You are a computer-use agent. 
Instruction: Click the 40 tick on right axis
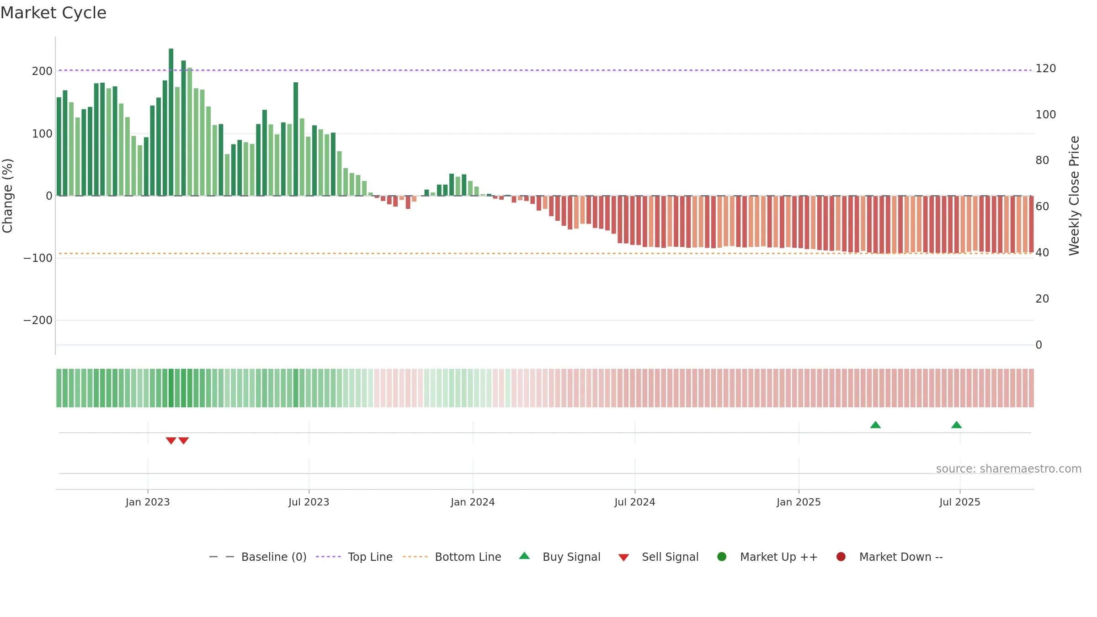pos(1042,253)
